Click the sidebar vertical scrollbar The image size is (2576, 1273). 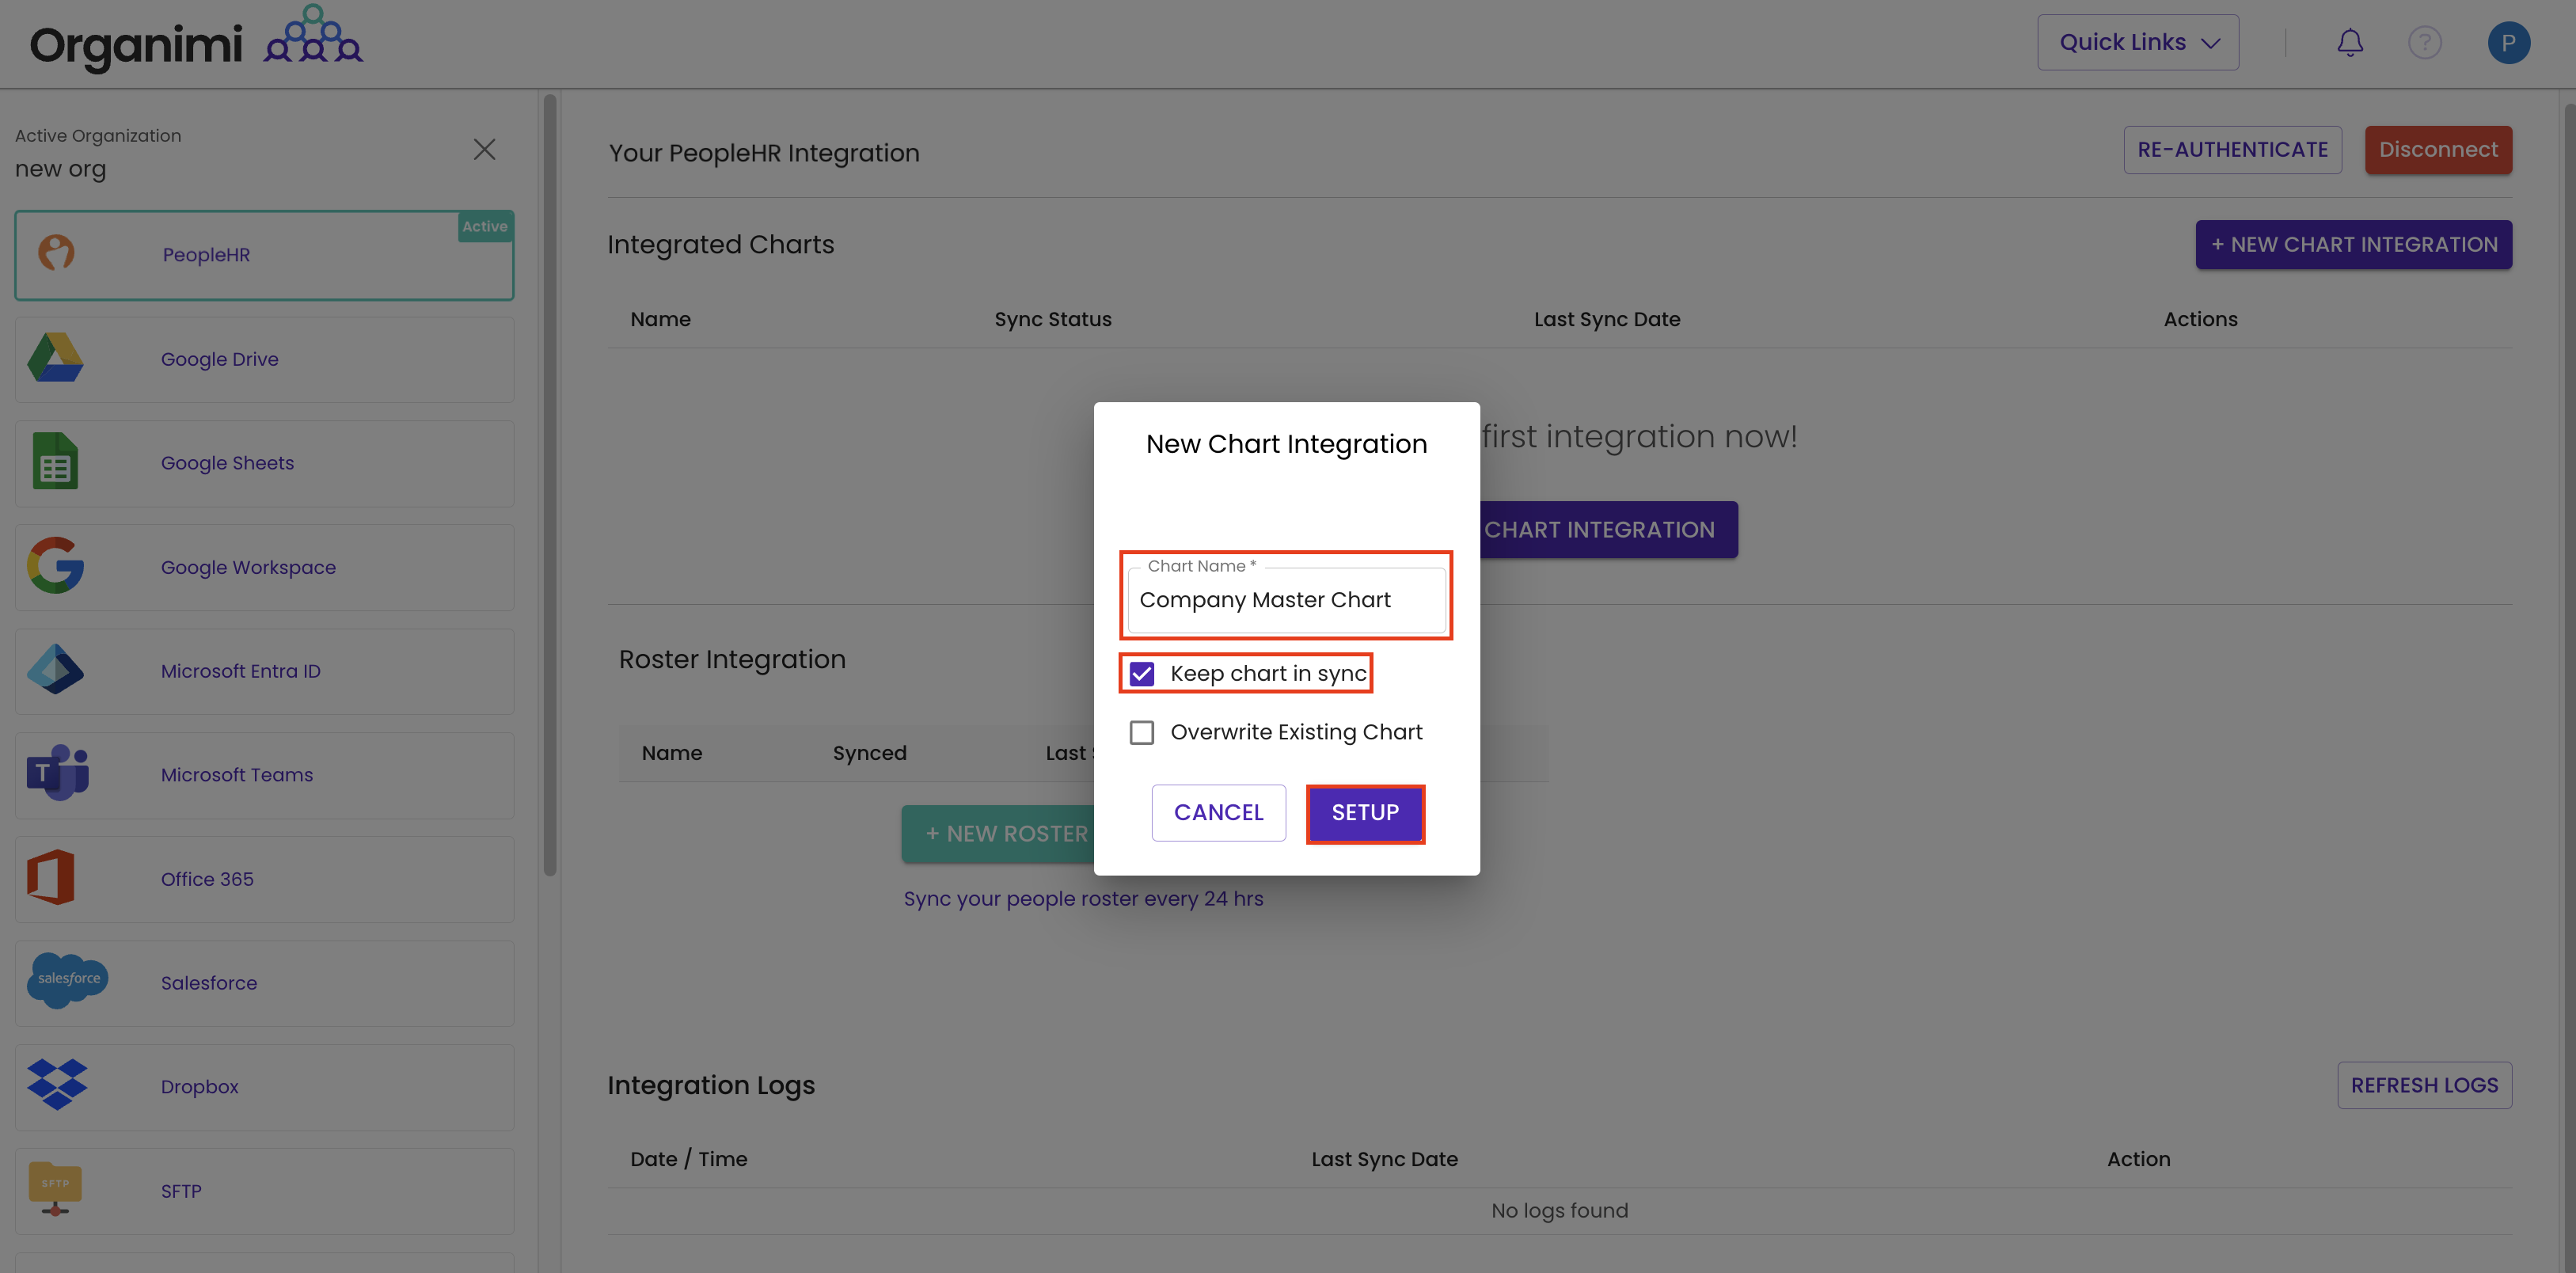550,485
